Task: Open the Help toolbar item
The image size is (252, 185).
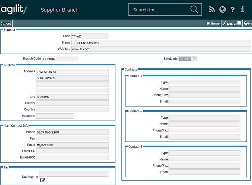Action: tap(248, 23)
